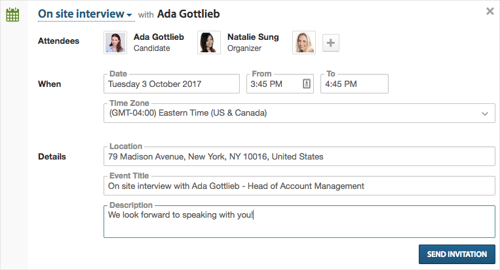Select Natalie Sung's organizer photo
Viewport: 500px width, 270px height.
[209, 42]
